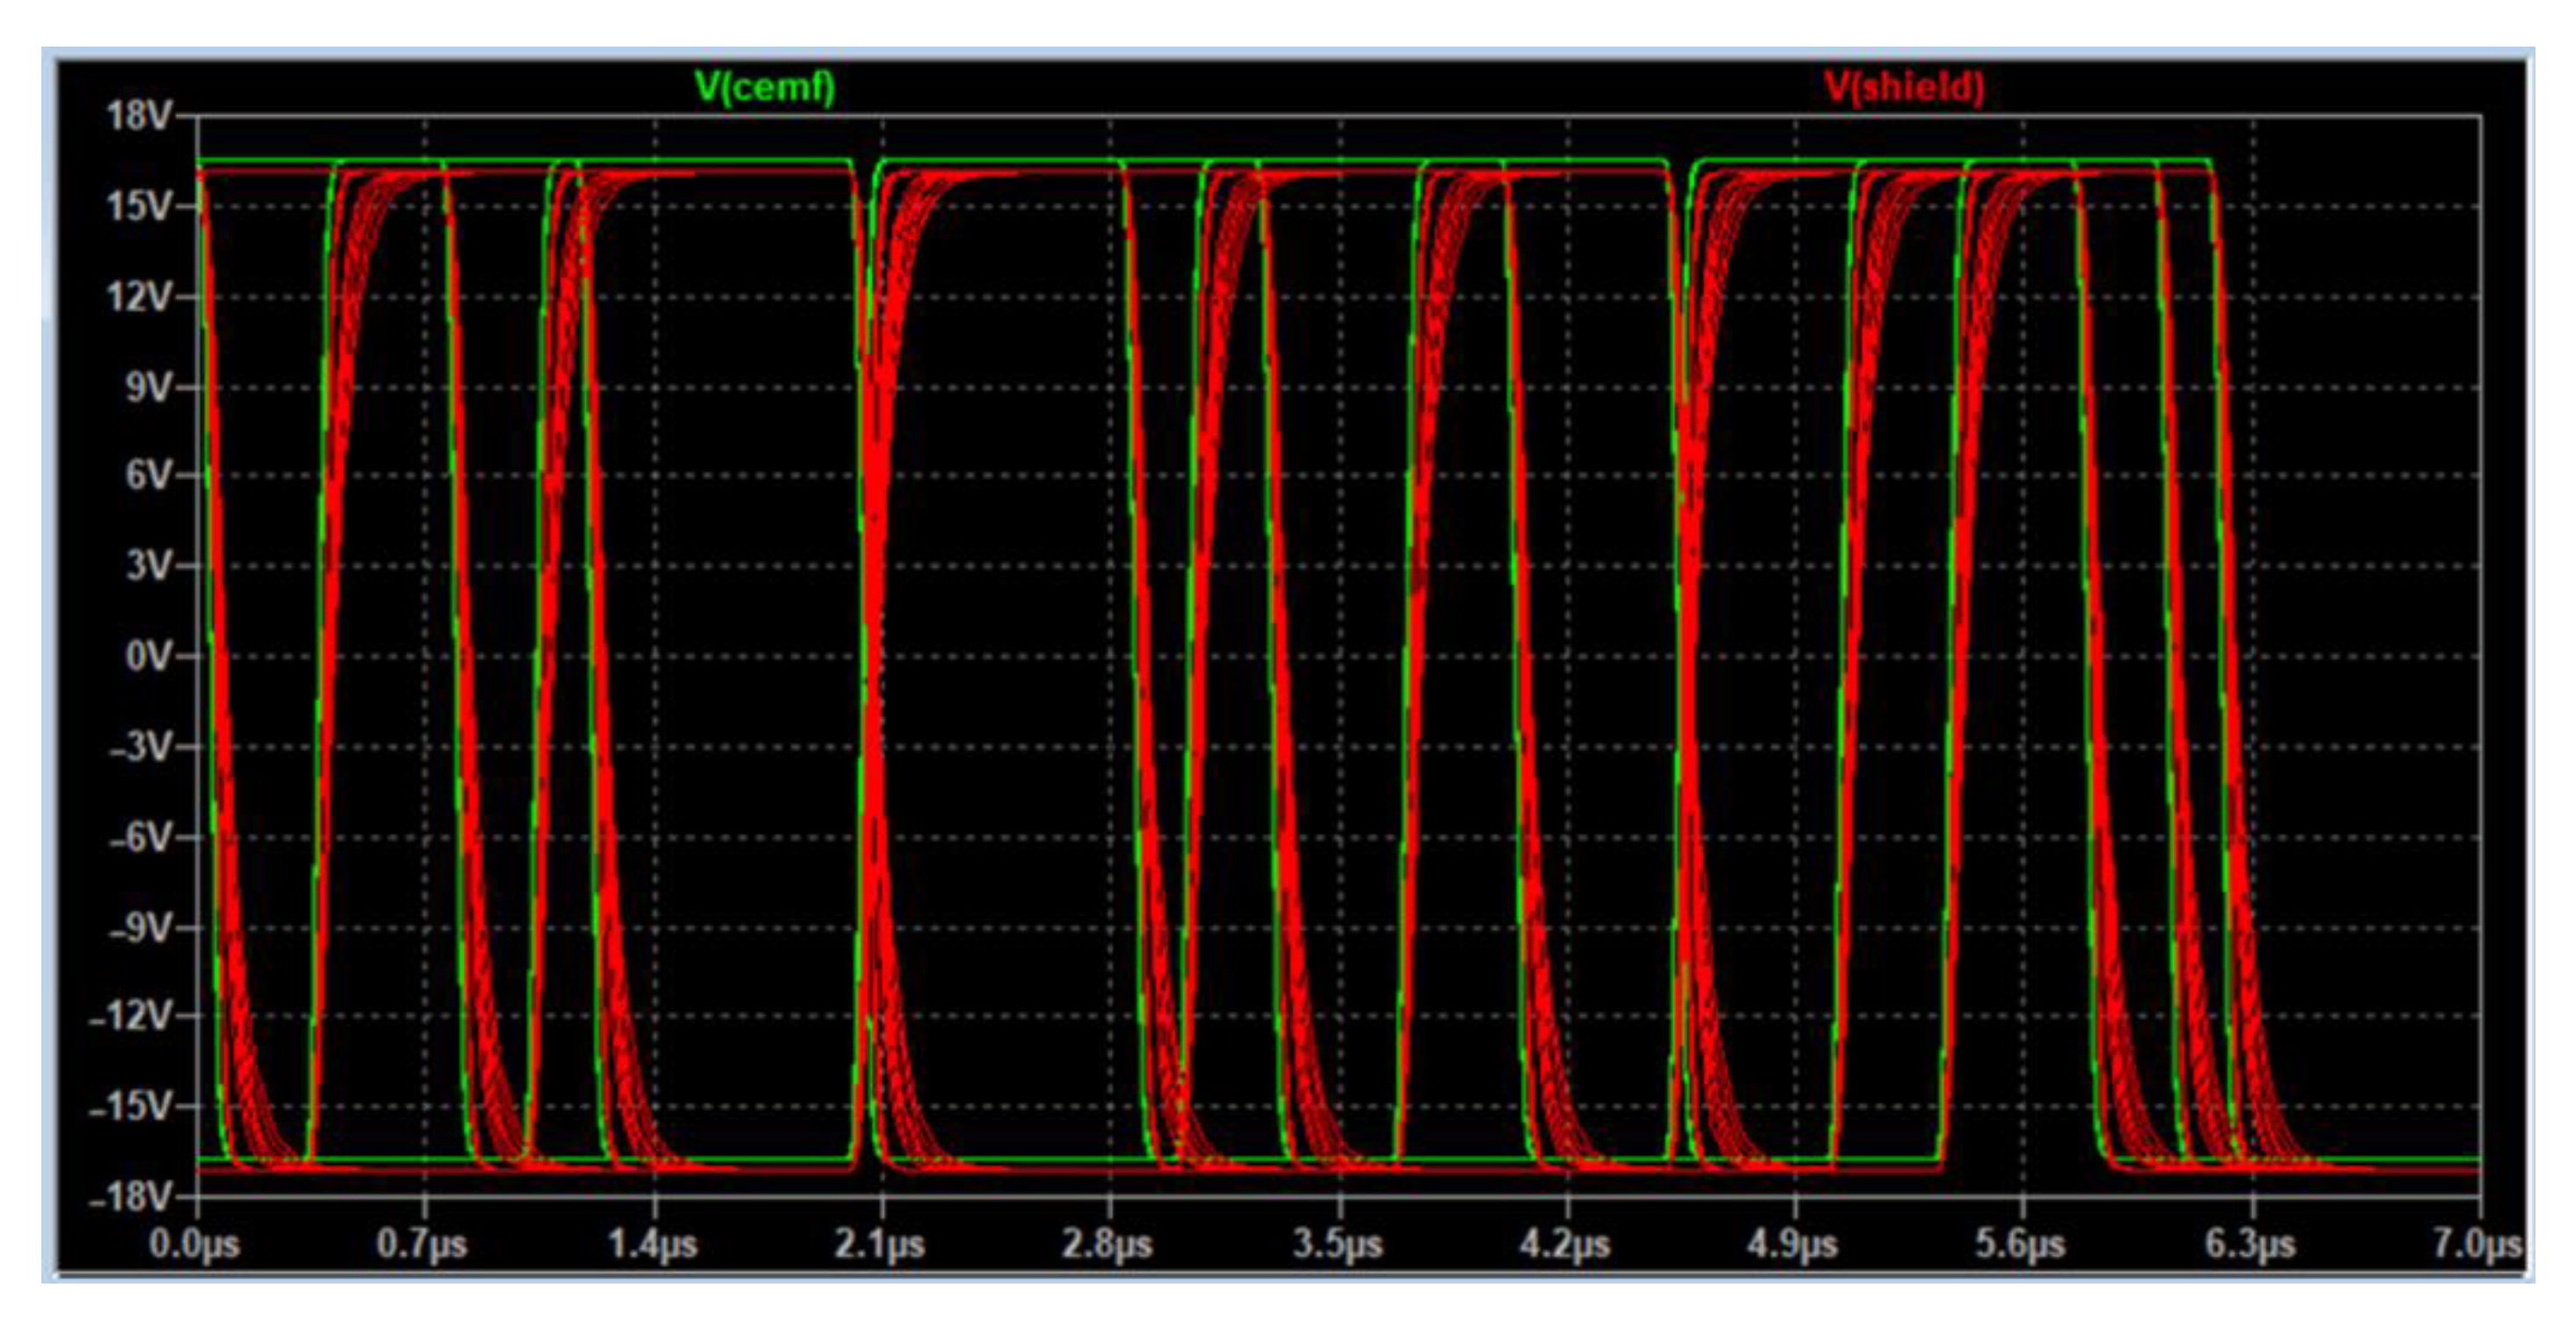
Task: Click the -3V vertical axis label
Action: (x=141, y=746)
